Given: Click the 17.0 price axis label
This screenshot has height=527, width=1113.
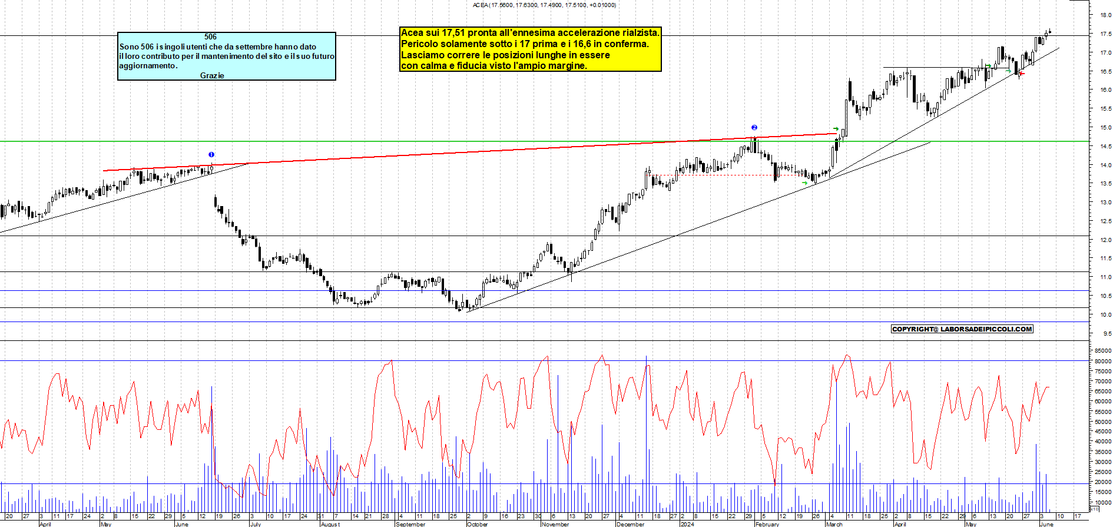Looking at the screenshot, I should coord(1105,53).
